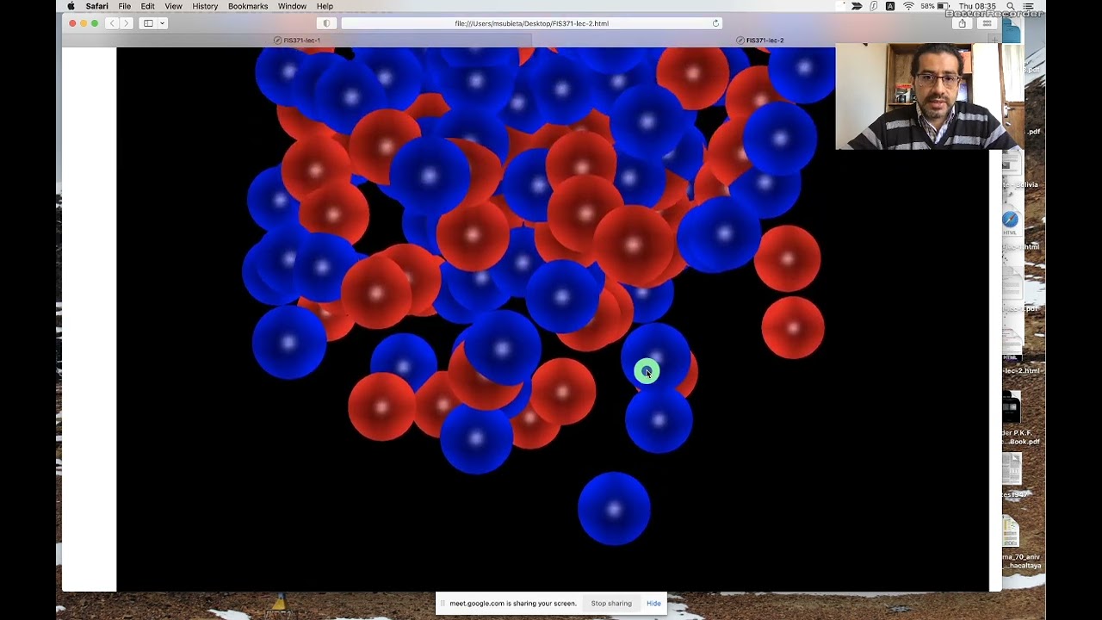Open the Window menu
The width and height of the screenshot is (1102, 620).
tap(292, 6)
